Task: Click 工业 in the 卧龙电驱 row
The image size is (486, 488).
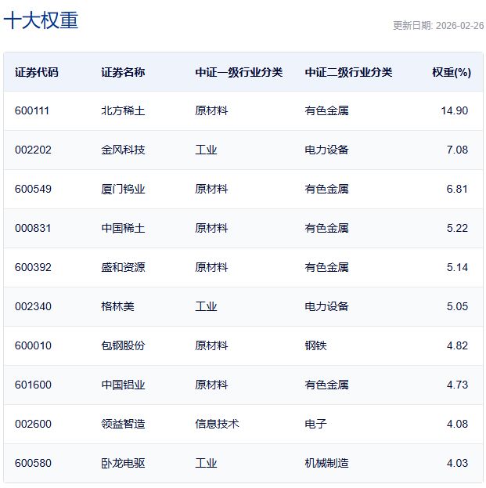Action: [x=206, y=463]
